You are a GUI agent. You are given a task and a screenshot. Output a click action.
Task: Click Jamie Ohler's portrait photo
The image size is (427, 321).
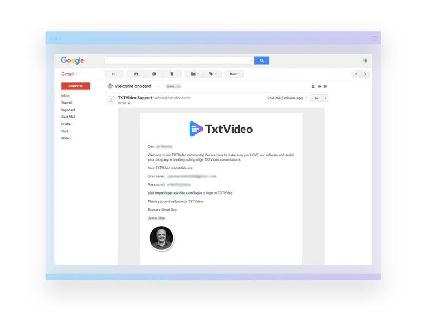point(161,238)
